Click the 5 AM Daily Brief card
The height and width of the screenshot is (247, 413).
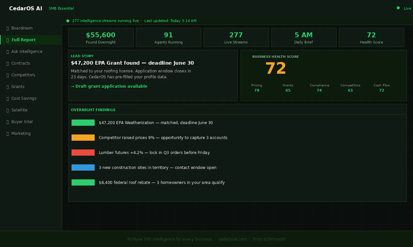pos(304,37)
